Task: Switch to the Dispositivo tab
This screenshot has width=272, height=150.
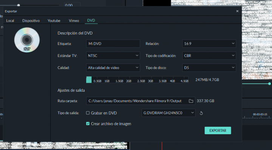Action: [x=31, y=21]
